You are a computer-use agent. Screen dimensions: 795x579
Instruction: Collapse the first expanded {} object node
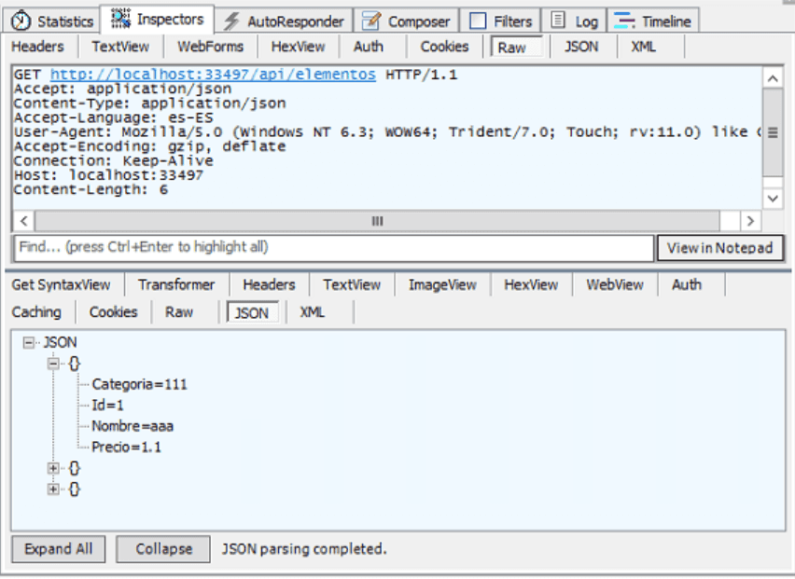point(53,364)
